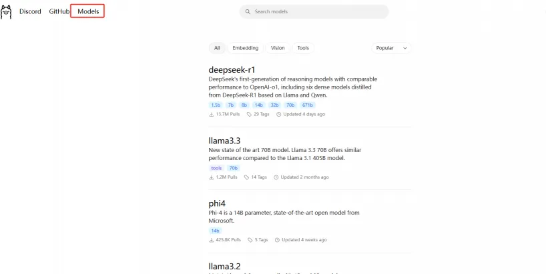
Task: Open the Popular sort dropdown
Action: tap(391, 48)
